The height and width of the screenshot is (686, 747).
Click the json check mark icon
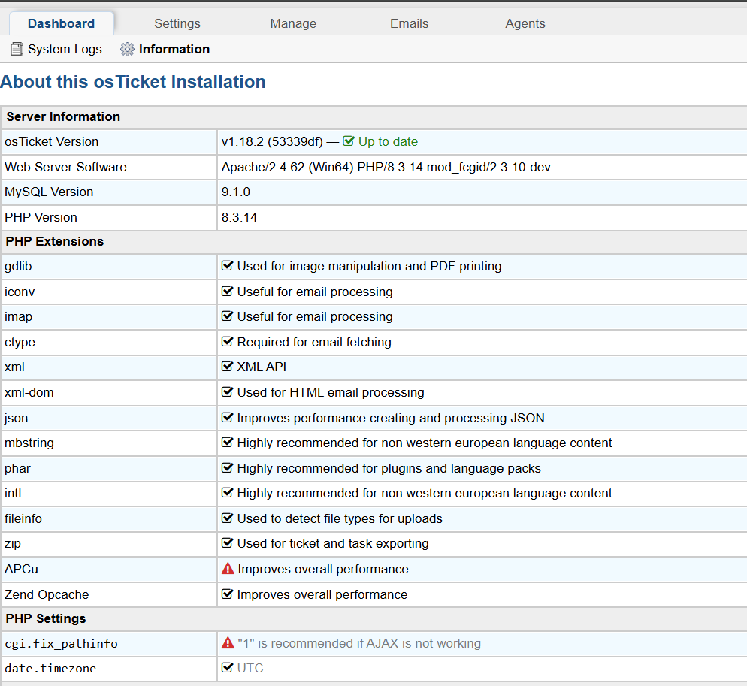pos(227,417)
